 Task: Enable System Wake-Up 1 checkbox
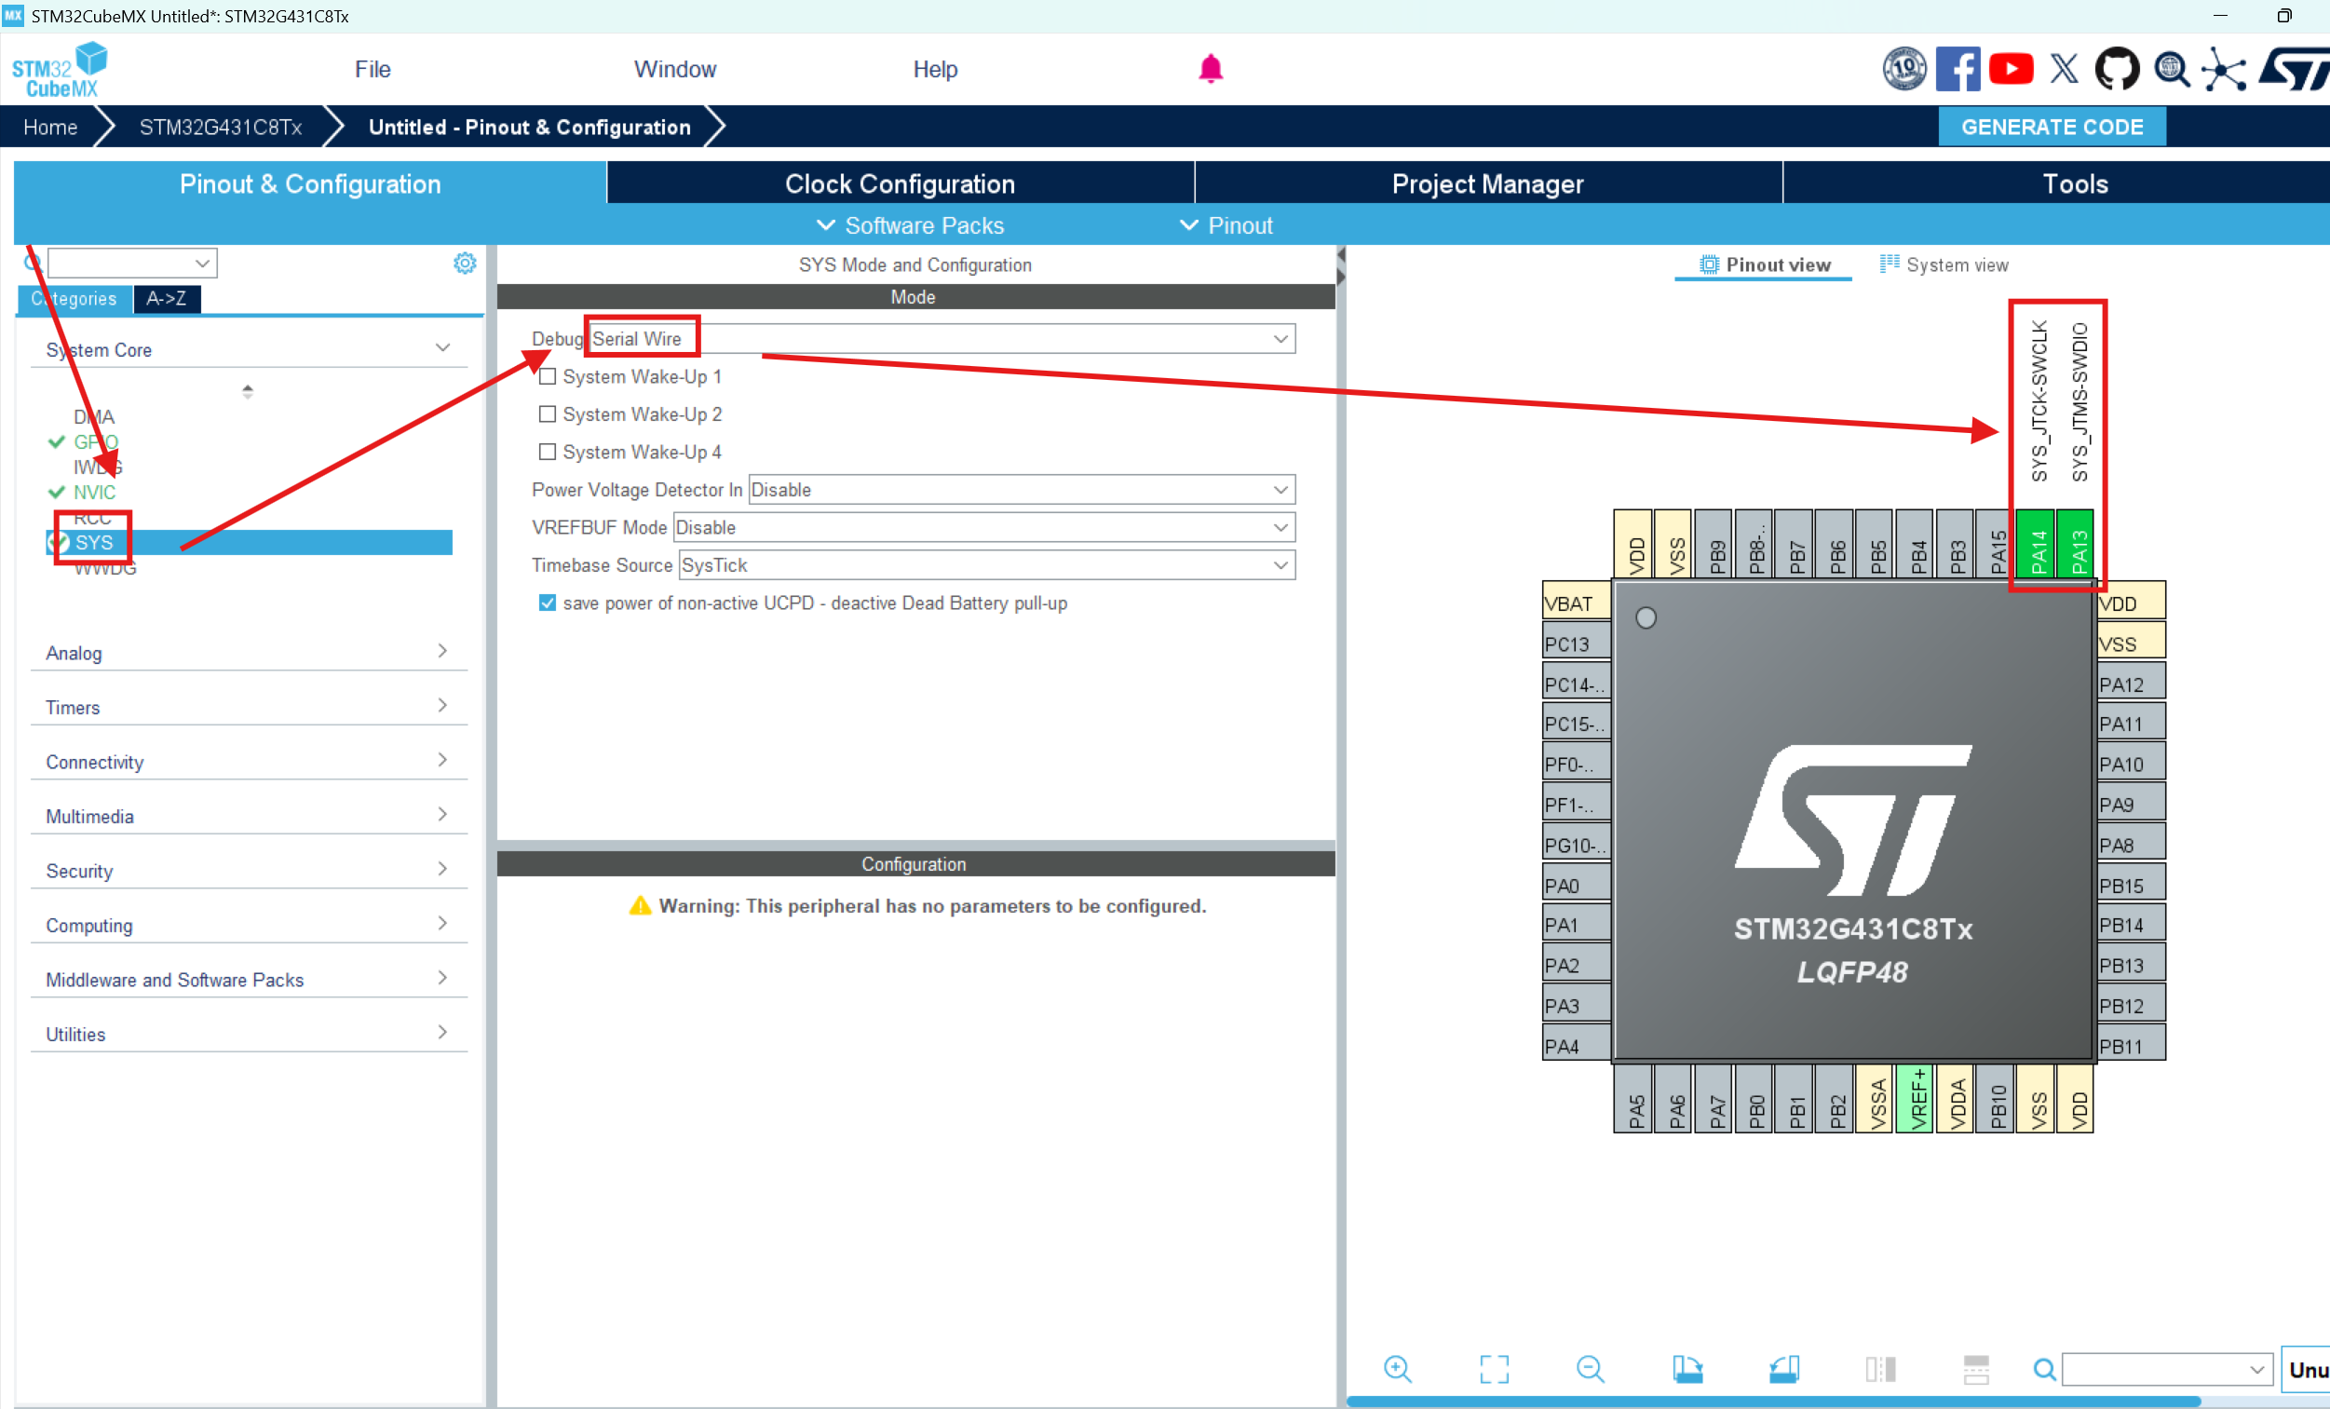point(547,376)
